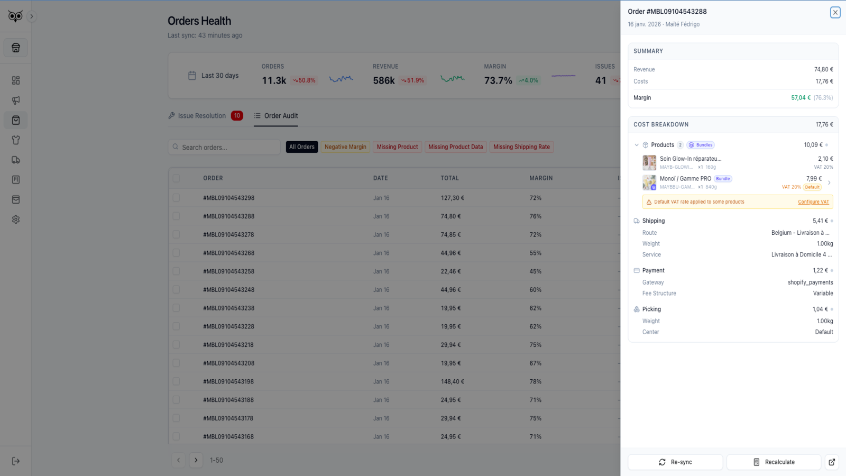The height and width of the screenshot is (476, 846).
Task: Click the Search orders input field
Action: point(228,148)
